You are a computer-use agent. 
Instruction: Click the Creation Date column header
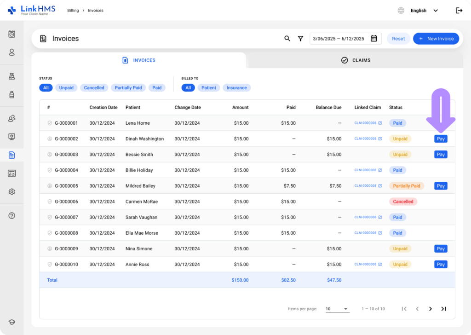click(x=103, y=107)
